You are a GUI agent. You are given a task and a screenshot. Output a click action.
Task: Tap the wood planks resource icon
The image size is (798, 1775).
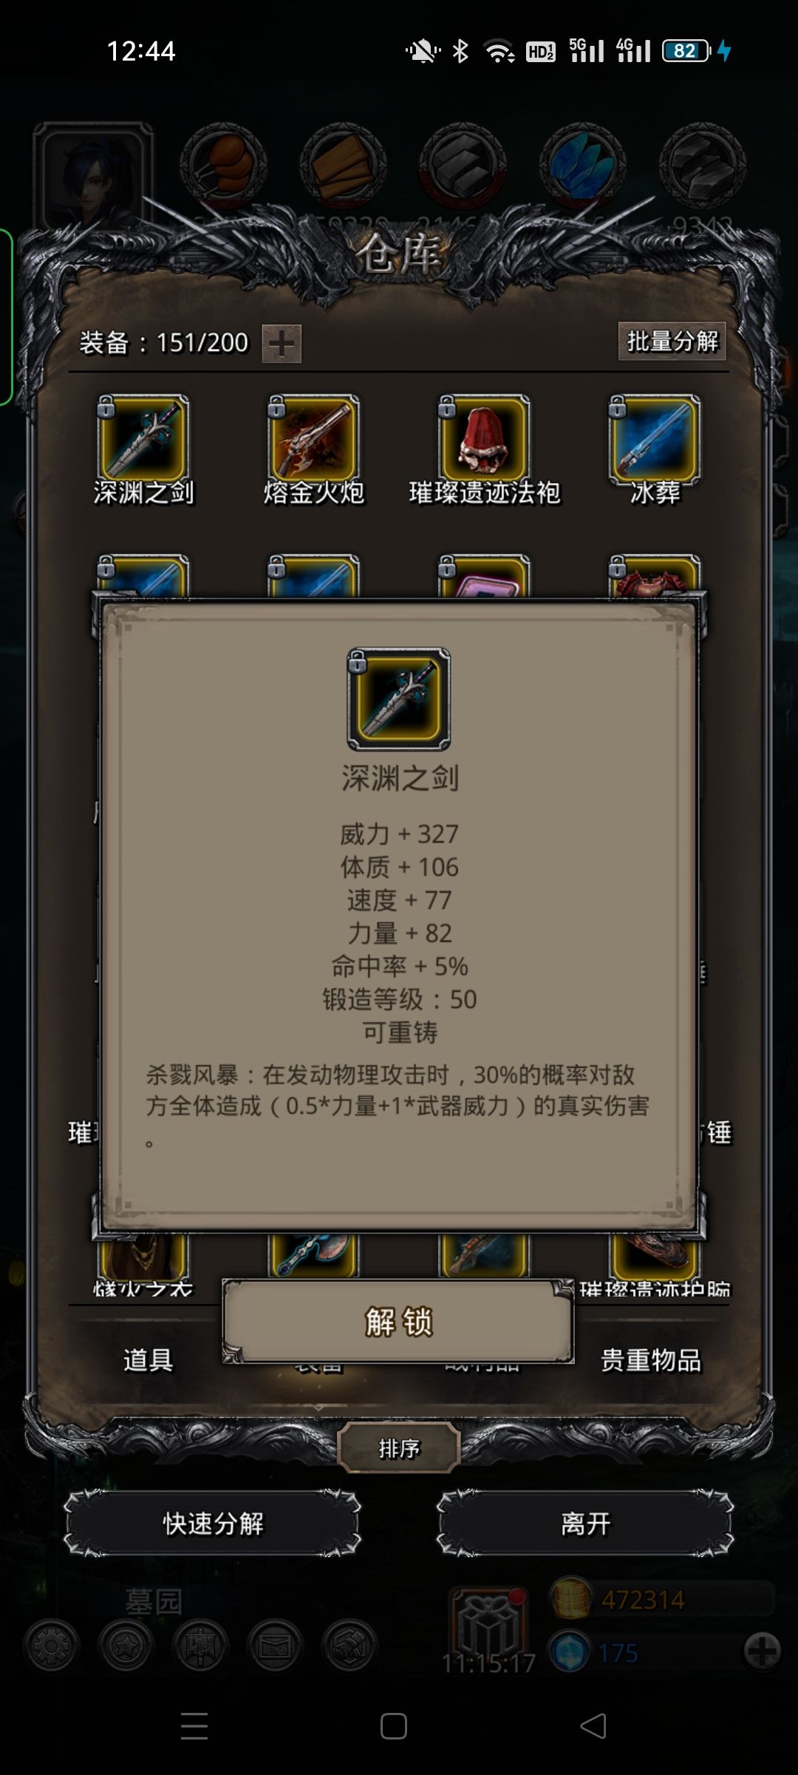[x=343, y=166]
